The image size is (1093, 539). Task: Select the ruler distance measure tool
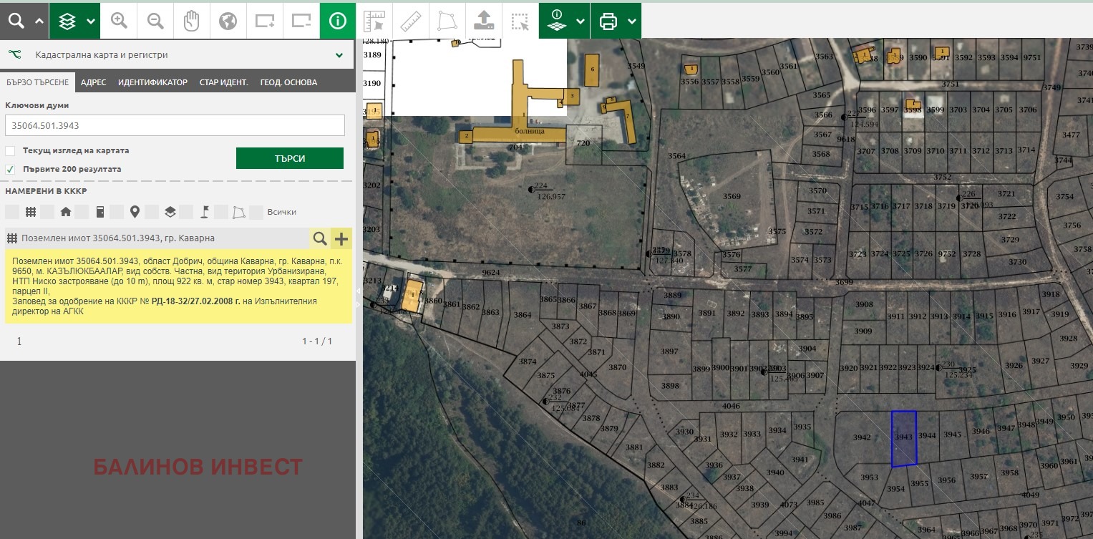click(410, 21)
